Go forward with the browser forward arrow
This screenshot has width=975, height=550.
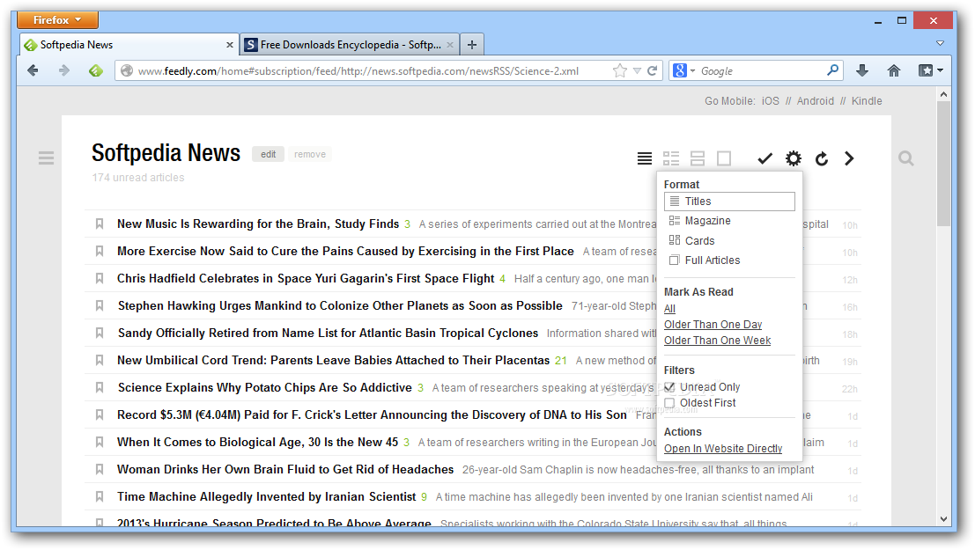tap(64, 71)
